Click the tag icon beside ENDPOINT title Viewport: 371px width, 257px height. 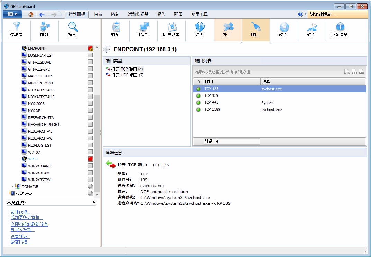point(107,49)
